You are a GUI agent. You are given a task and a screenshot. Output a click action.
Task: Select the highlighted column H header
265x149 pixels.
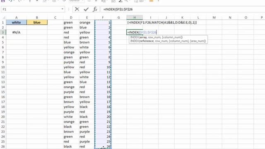coord(135,17)
